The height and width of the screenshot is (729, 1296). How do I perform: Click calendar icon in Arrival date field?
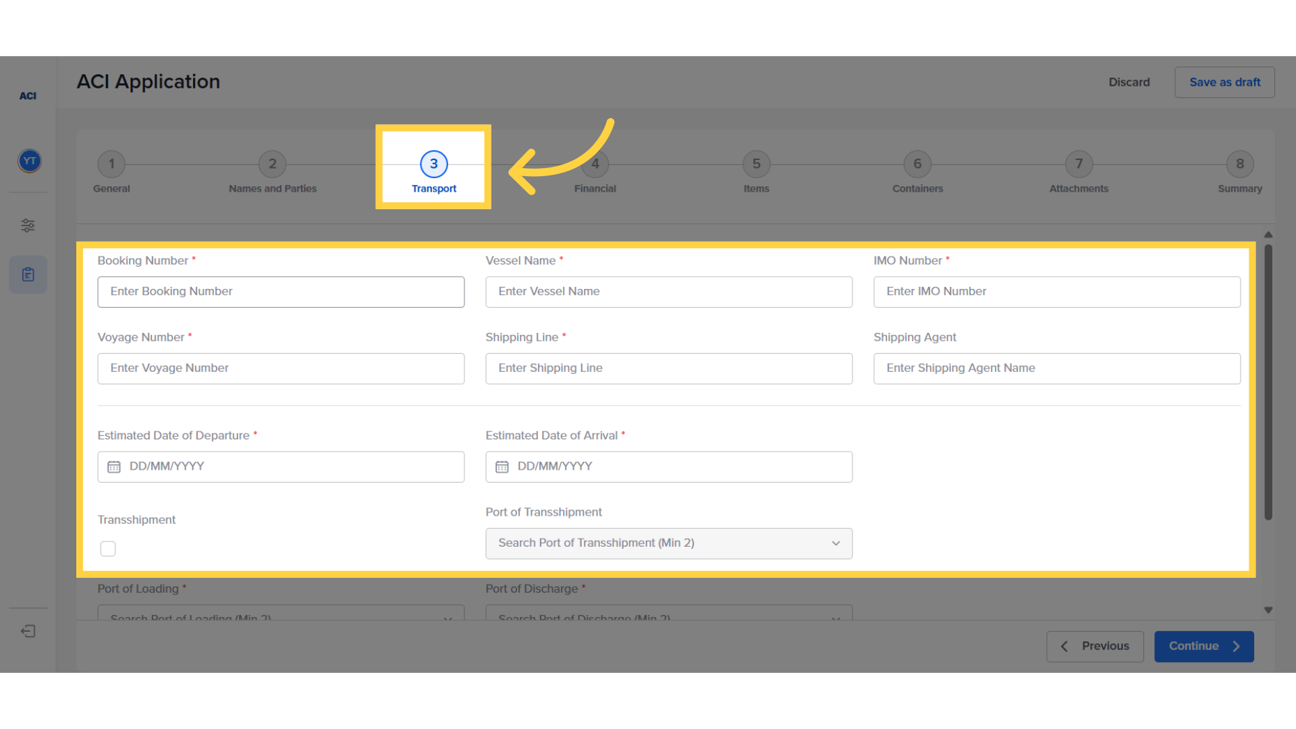click(502, 467)
